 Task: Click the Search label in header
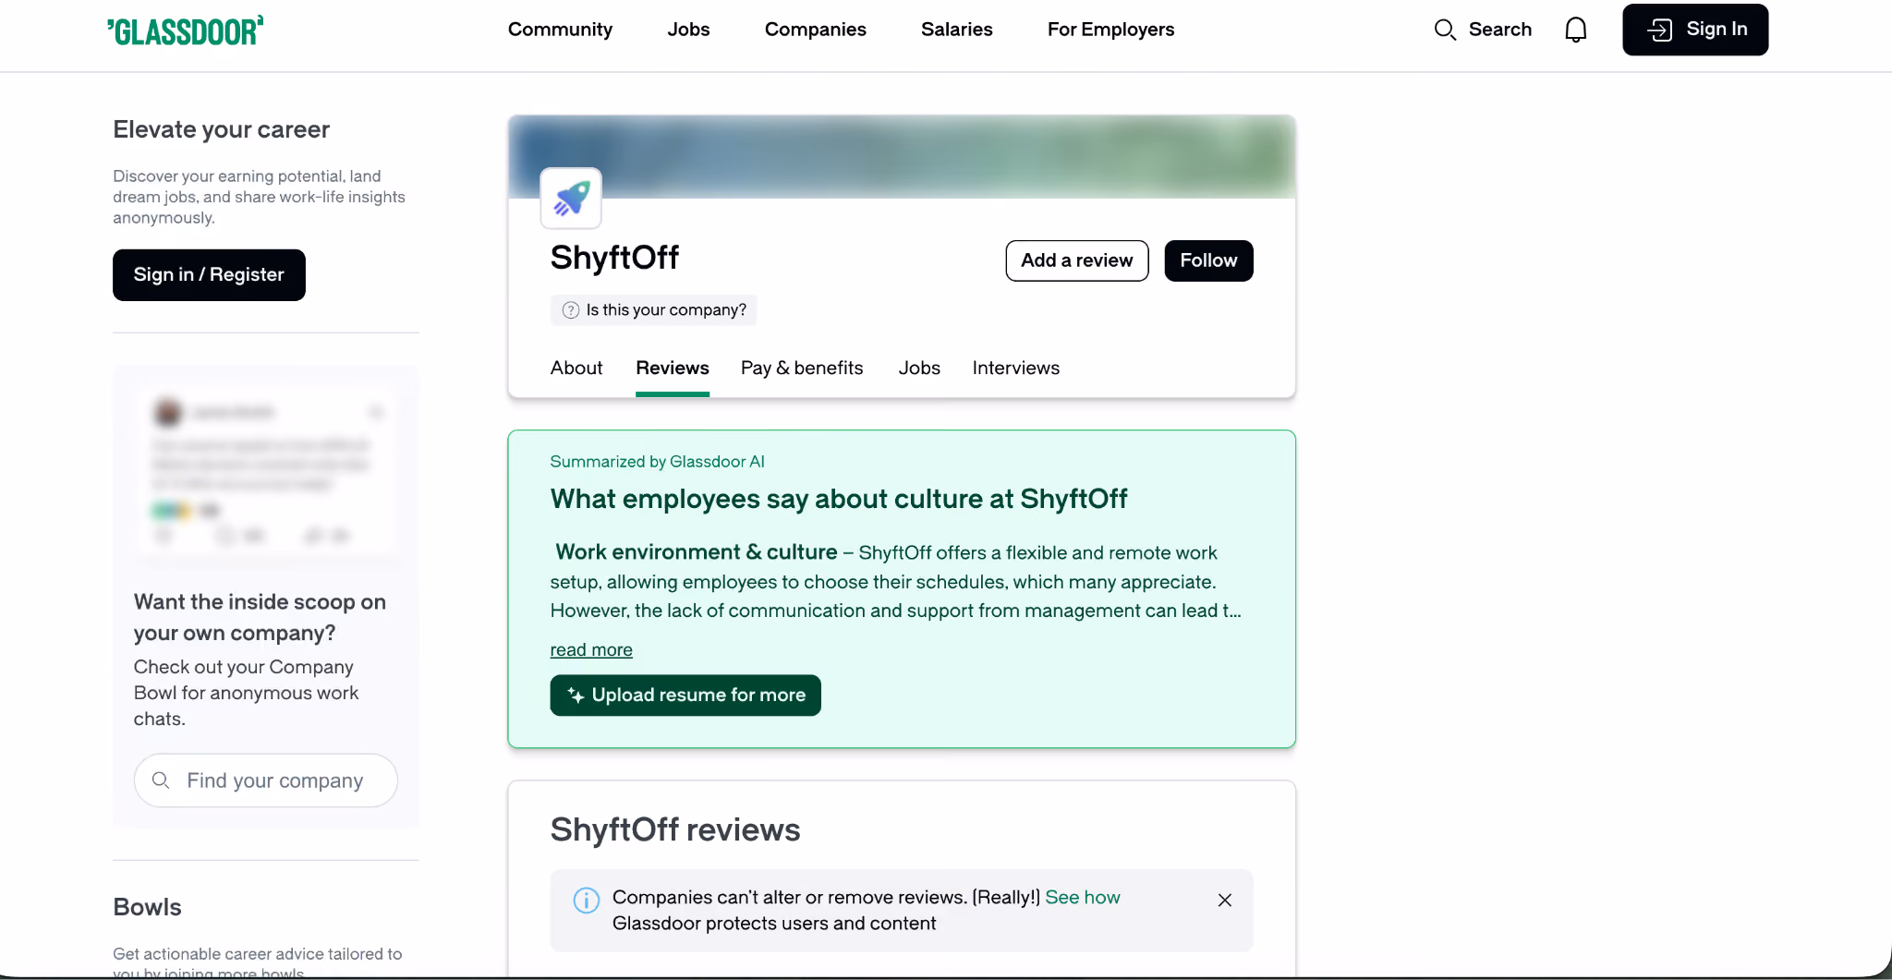tap(1500, 30)
